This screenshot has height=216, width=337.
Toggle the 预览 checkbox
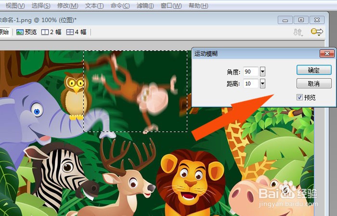point(299,97)
